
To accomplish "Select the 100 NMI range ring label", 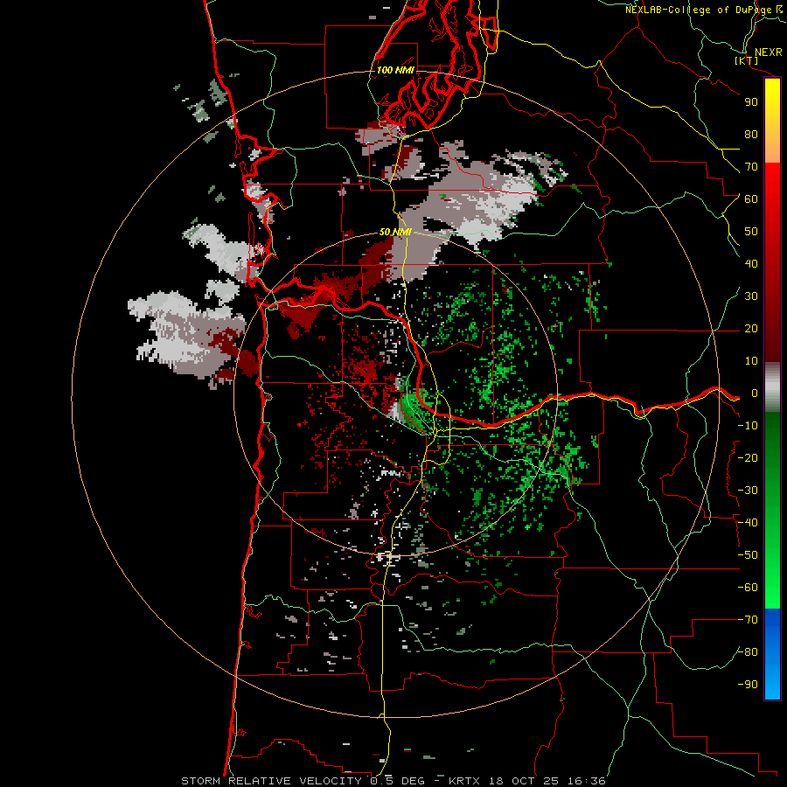I will click(395, 70).
